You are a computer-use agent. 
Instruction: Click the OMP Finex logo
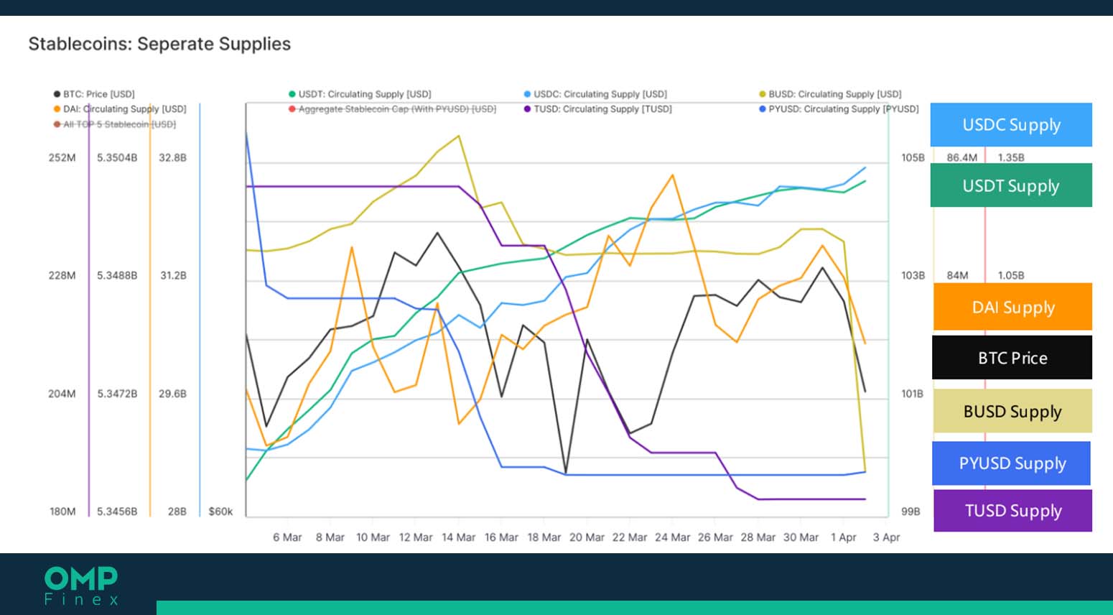coord(81,586)
